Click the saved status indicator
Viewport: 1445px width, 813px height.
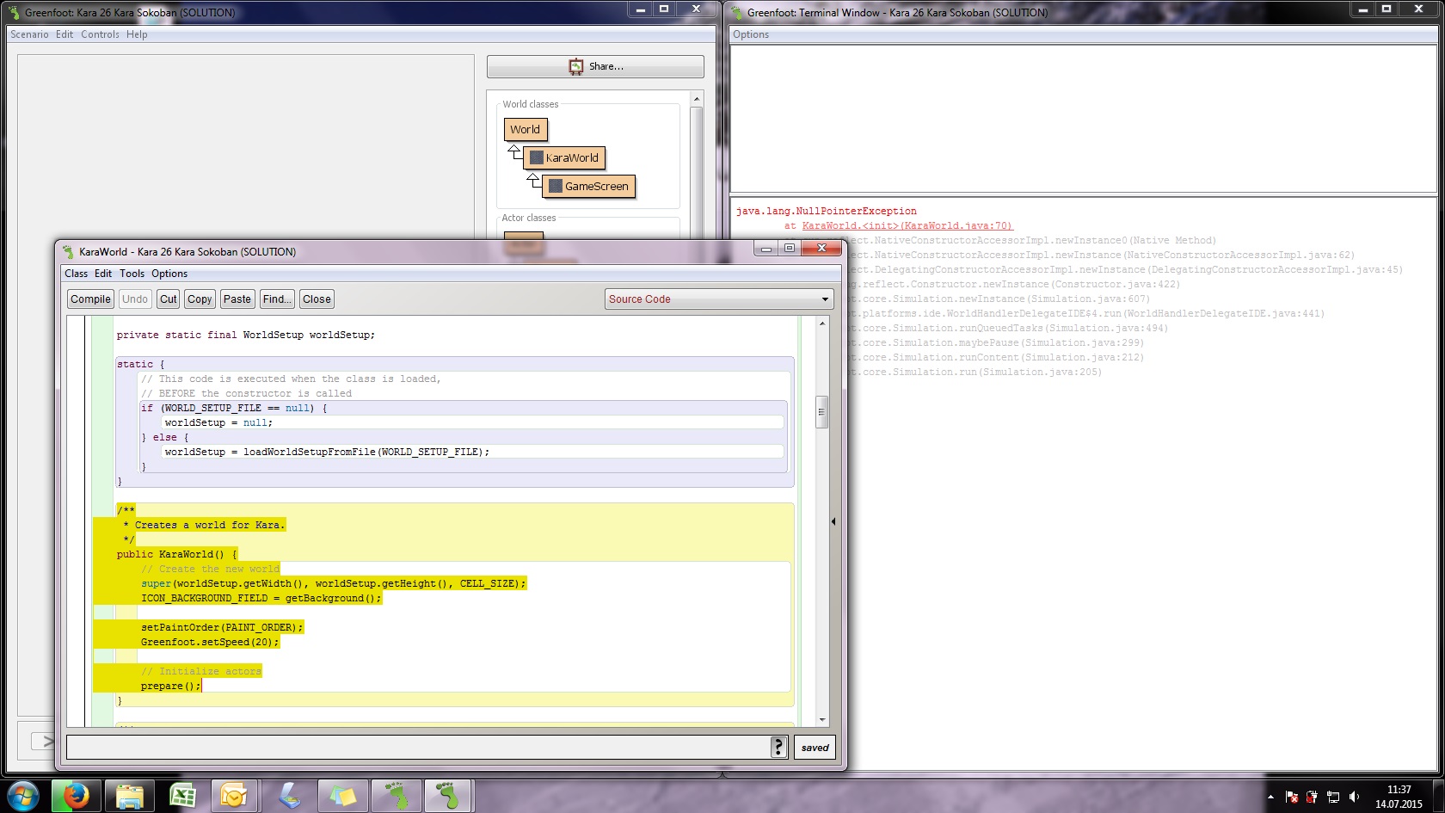point(815,748)
